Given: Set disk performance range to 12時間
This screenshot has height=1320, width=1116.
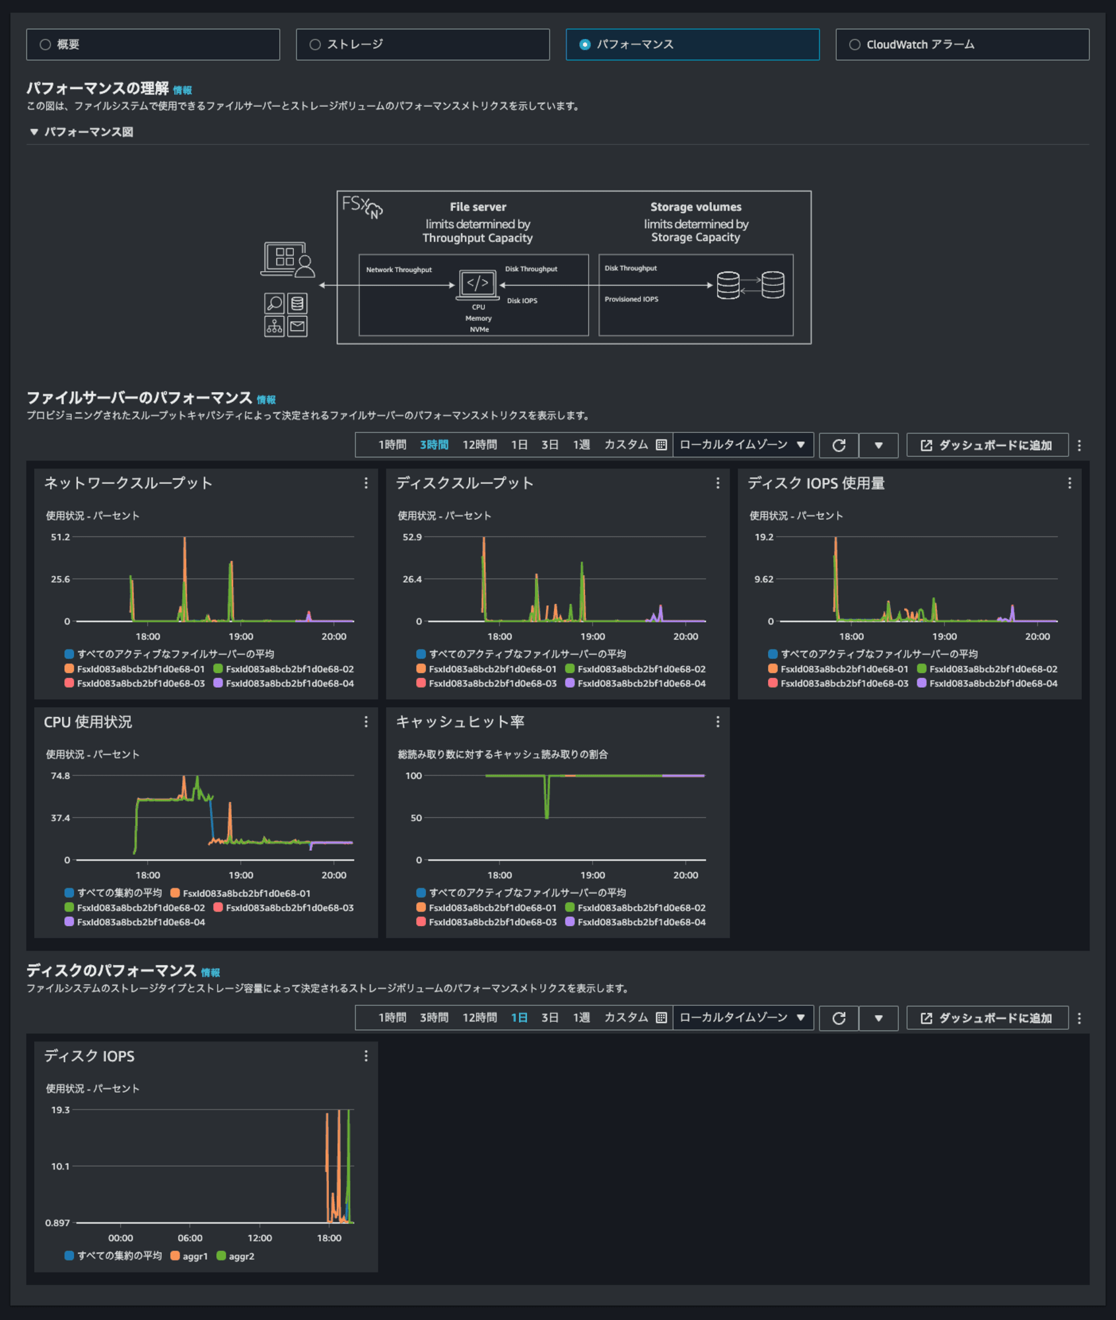Looking at the screenshot, I should 479,1018.
